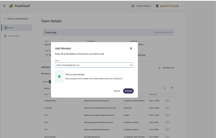Viewport: 216px width, 138px height.
Task: Click the Add Member button with plus icon
Action: [166, 68]
